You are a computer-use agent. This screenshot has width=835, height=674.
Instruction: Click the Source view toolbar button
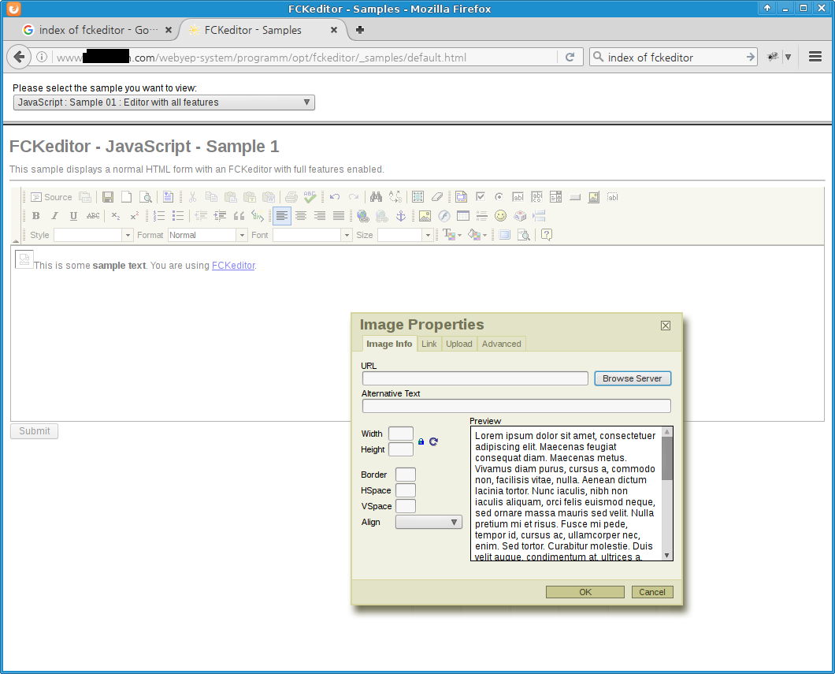coord(51,197)
